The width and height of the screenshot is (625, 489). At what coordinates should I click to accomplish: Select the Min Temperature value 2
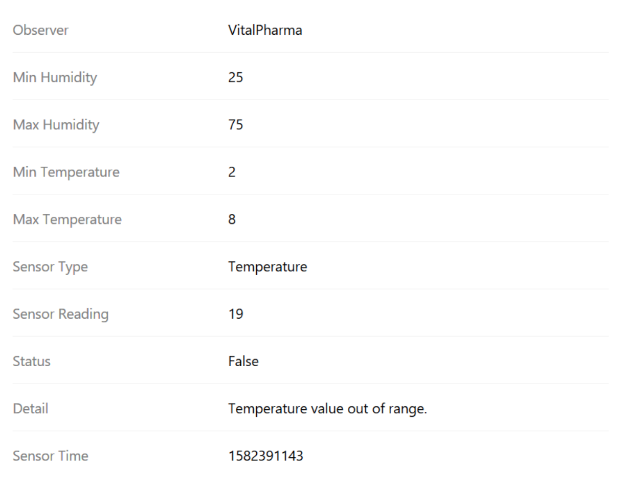coord(232,172)
